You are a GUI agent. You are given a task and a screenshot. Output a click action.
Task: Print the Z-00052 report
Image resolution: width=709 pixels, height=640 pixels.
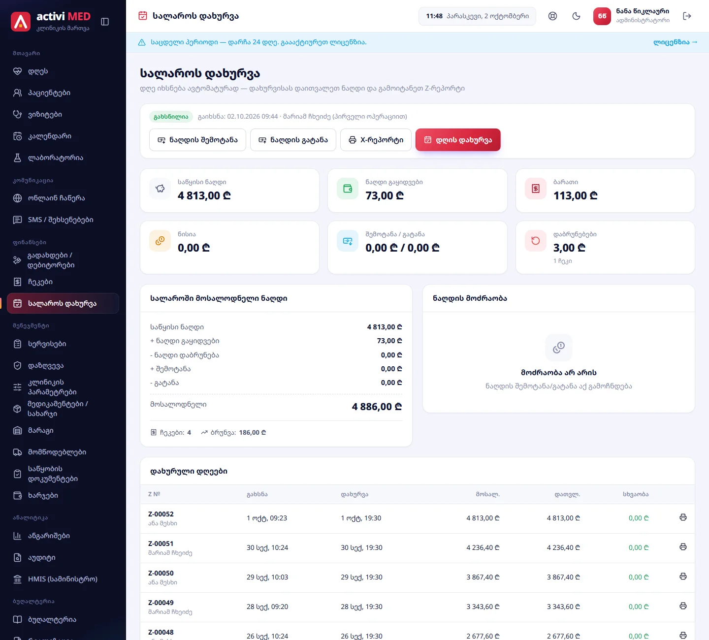[683, 517]
